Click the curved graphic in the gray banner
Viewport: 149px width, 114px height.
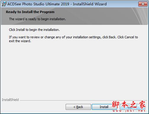[140, 16]
